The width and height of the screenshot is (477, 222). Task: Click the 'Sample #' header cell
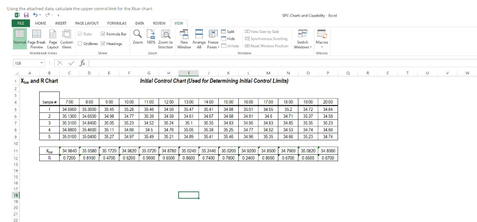(49, 99)
